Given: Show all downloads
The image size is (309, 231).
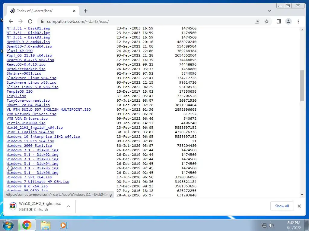Looking at the screenshot, I should tap(282, 206).
